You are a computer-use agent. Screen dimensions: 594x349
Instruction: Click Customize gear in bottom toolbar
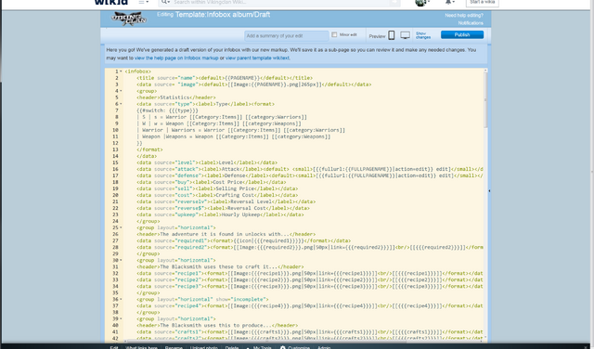click(295, 347)
